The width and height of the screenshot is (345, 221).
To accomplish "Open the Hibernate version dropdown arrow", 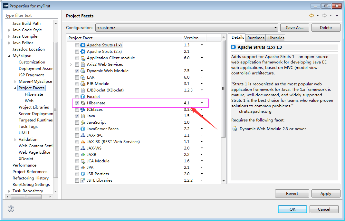I will [x=202, y=103].
